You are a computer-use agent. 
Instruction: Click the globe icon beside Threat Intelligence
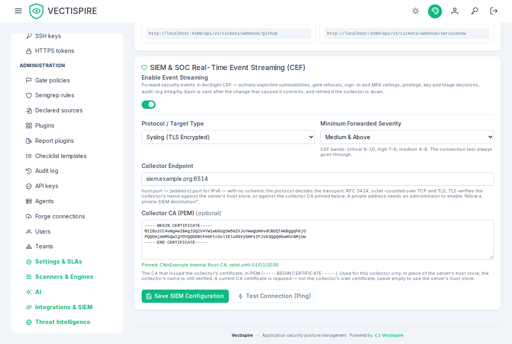pos(29,322)
